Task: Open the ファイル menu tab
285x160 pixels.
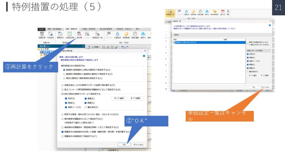Action: tap(41, 29)
